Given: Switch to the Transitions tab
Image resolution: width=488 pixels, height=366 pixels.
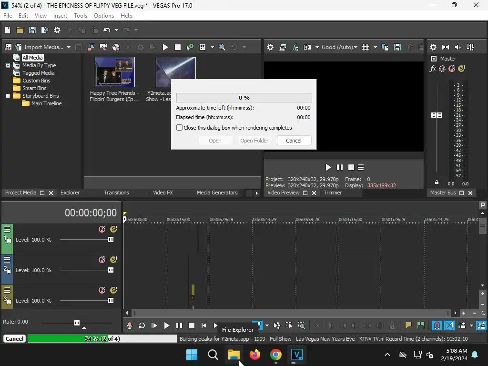Looking at the screenshot, I should click(116, 193).
